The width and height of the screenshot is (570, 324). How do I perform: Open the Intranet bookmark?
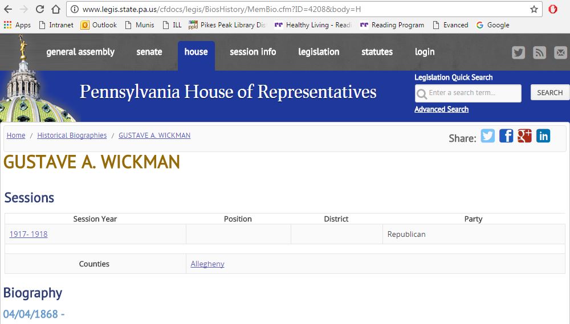56,24
